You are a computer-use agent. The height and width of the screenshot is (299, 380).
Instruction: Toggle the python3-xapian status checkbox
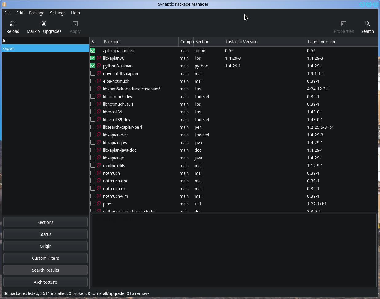click(x=93, y=66)
